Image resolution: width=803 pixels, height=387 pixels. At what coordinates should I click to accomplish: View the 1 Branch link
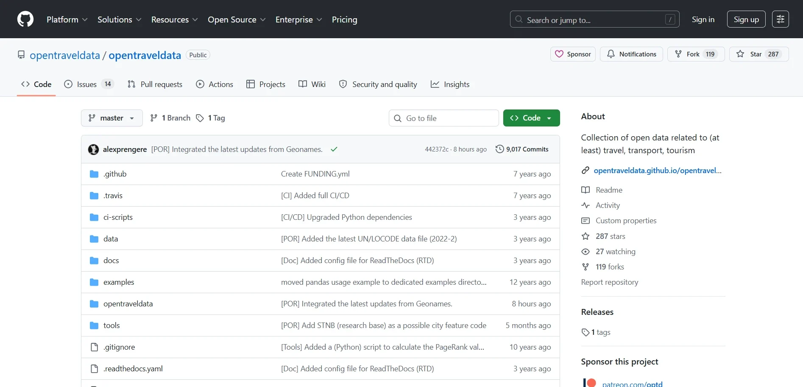pos(170,118)
